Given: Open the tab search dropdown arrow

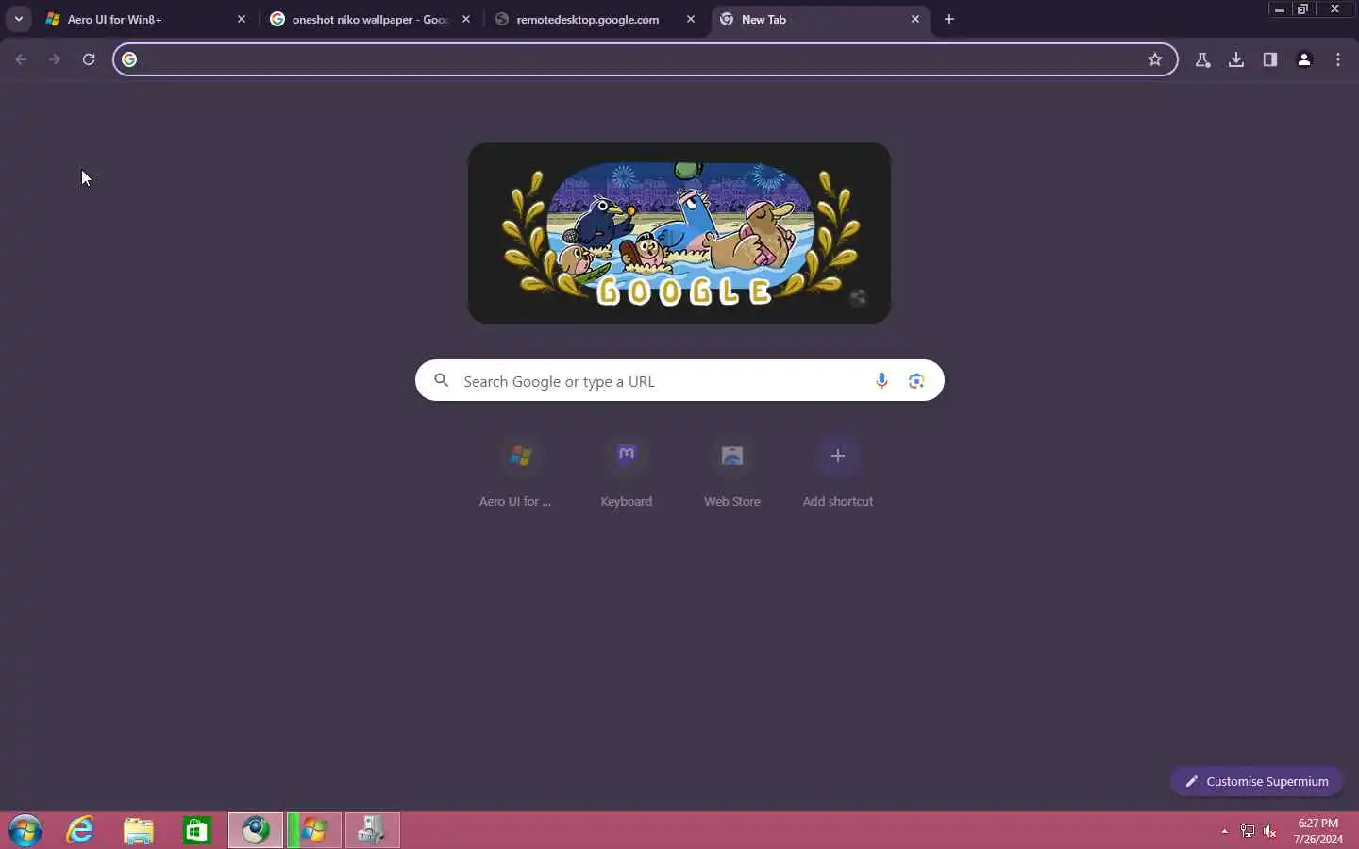Looking at the screenshot, I should tap(18, 19).
